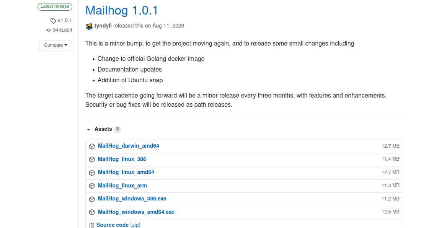This screenshot has height=228, width=421.
Task: Click the package icon beside MailHog_linux_arm
Action: (92, 186)
